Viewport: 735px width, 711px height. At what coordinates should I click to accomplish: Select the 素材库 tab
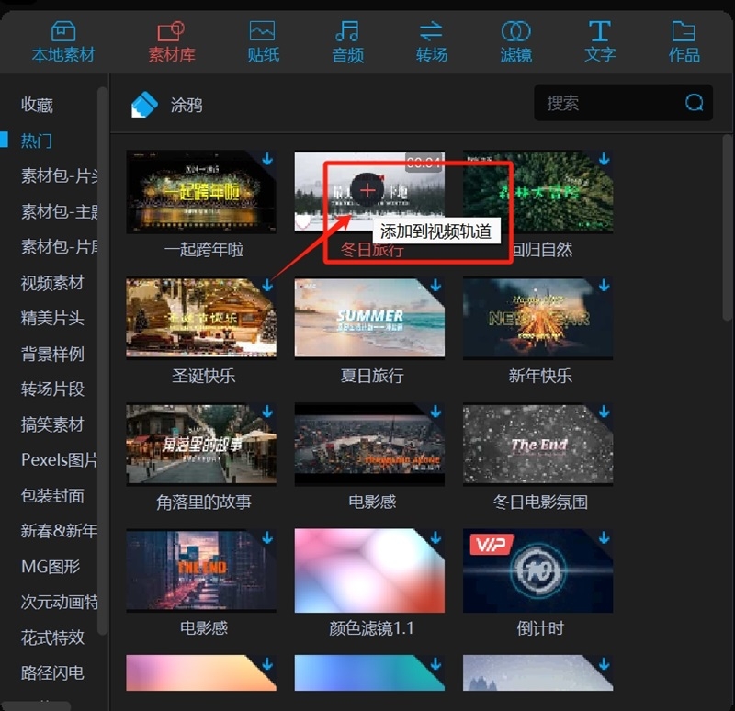pos(172,42)
